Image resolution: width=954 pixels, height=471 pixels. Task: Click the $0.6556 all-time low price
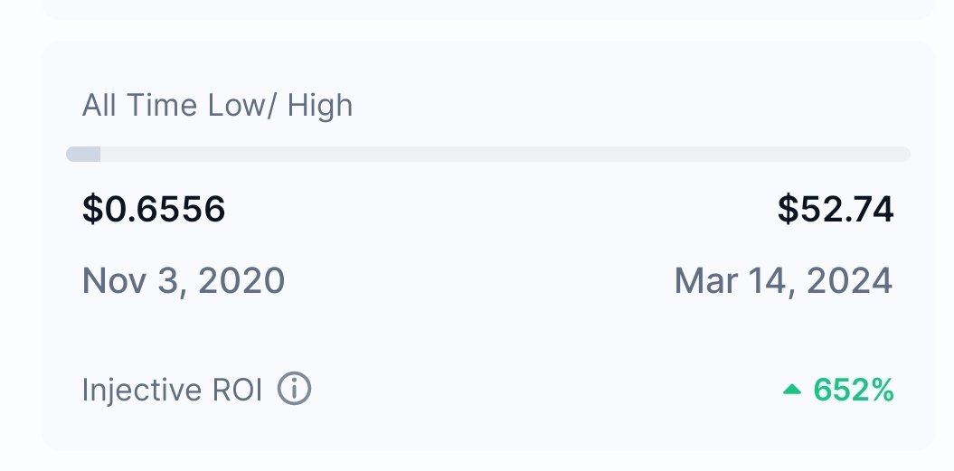[x=154, y=210]
